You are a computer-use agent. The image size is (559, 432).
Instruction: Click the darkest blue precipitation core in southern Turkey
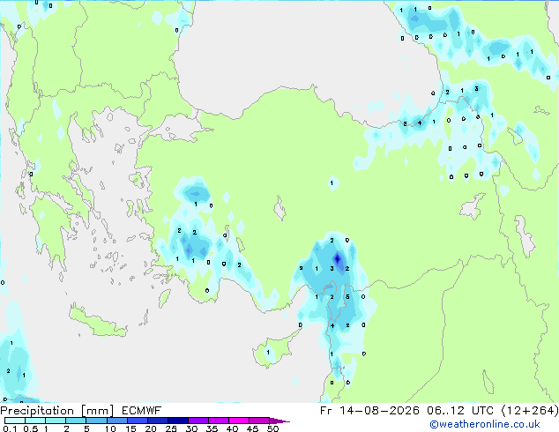coord(338,258)
